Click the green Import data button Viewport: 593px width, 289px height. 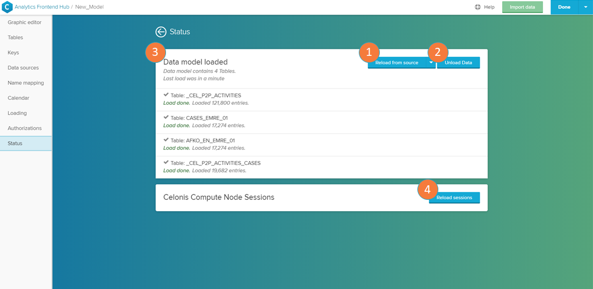coord(522,7)
